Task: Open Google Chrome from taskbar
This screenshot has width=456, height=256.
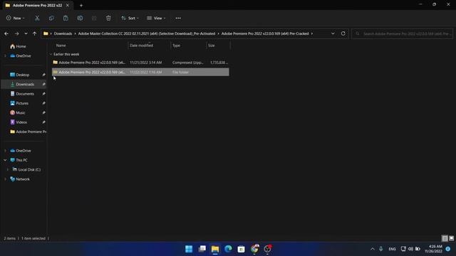Action: click(254, 249)
